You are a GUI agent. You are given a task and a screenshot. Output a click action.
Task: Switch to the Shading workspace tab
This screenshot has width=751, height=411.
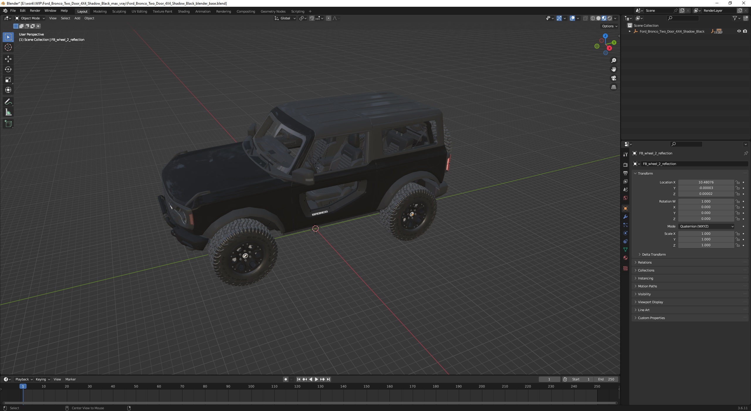pos(184,11)
